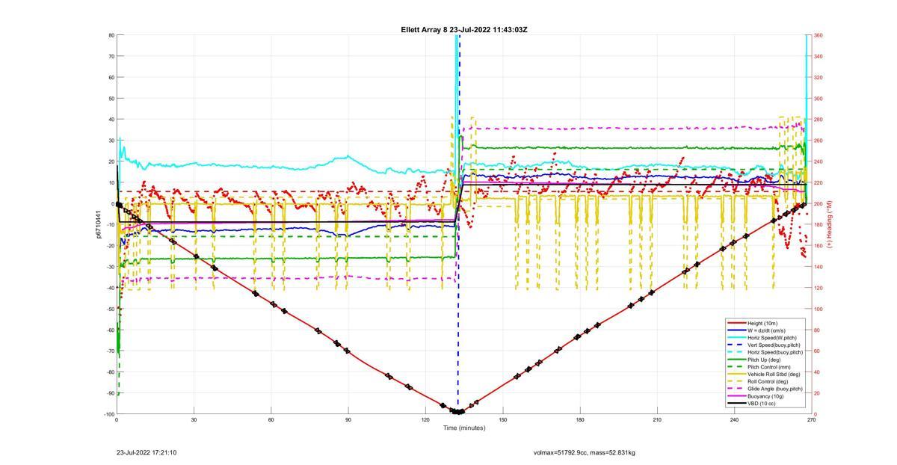The image size is (897, 465).
Task: Click left y-axis tick label '-50'
Action: pos(110,309)
